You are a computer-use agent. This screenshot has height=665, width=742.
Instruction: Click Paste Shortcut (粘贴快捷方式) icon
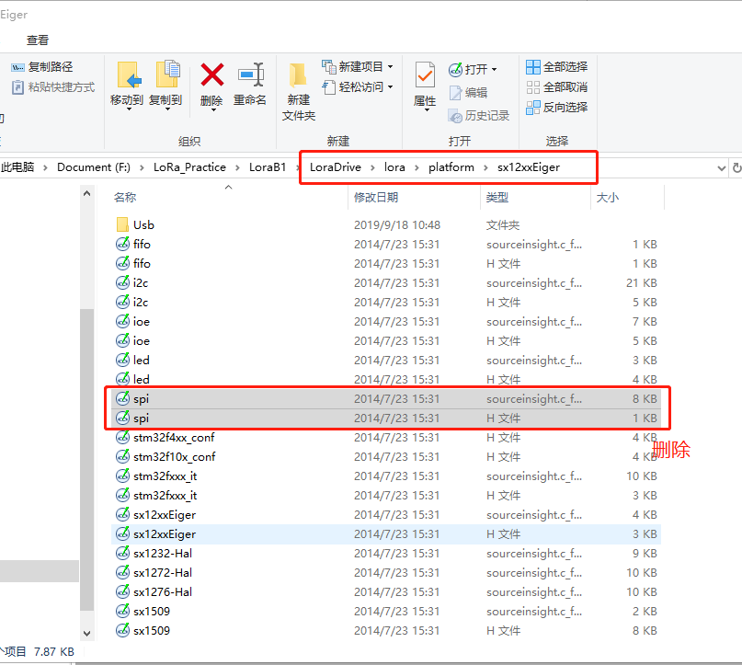(17, 87)
